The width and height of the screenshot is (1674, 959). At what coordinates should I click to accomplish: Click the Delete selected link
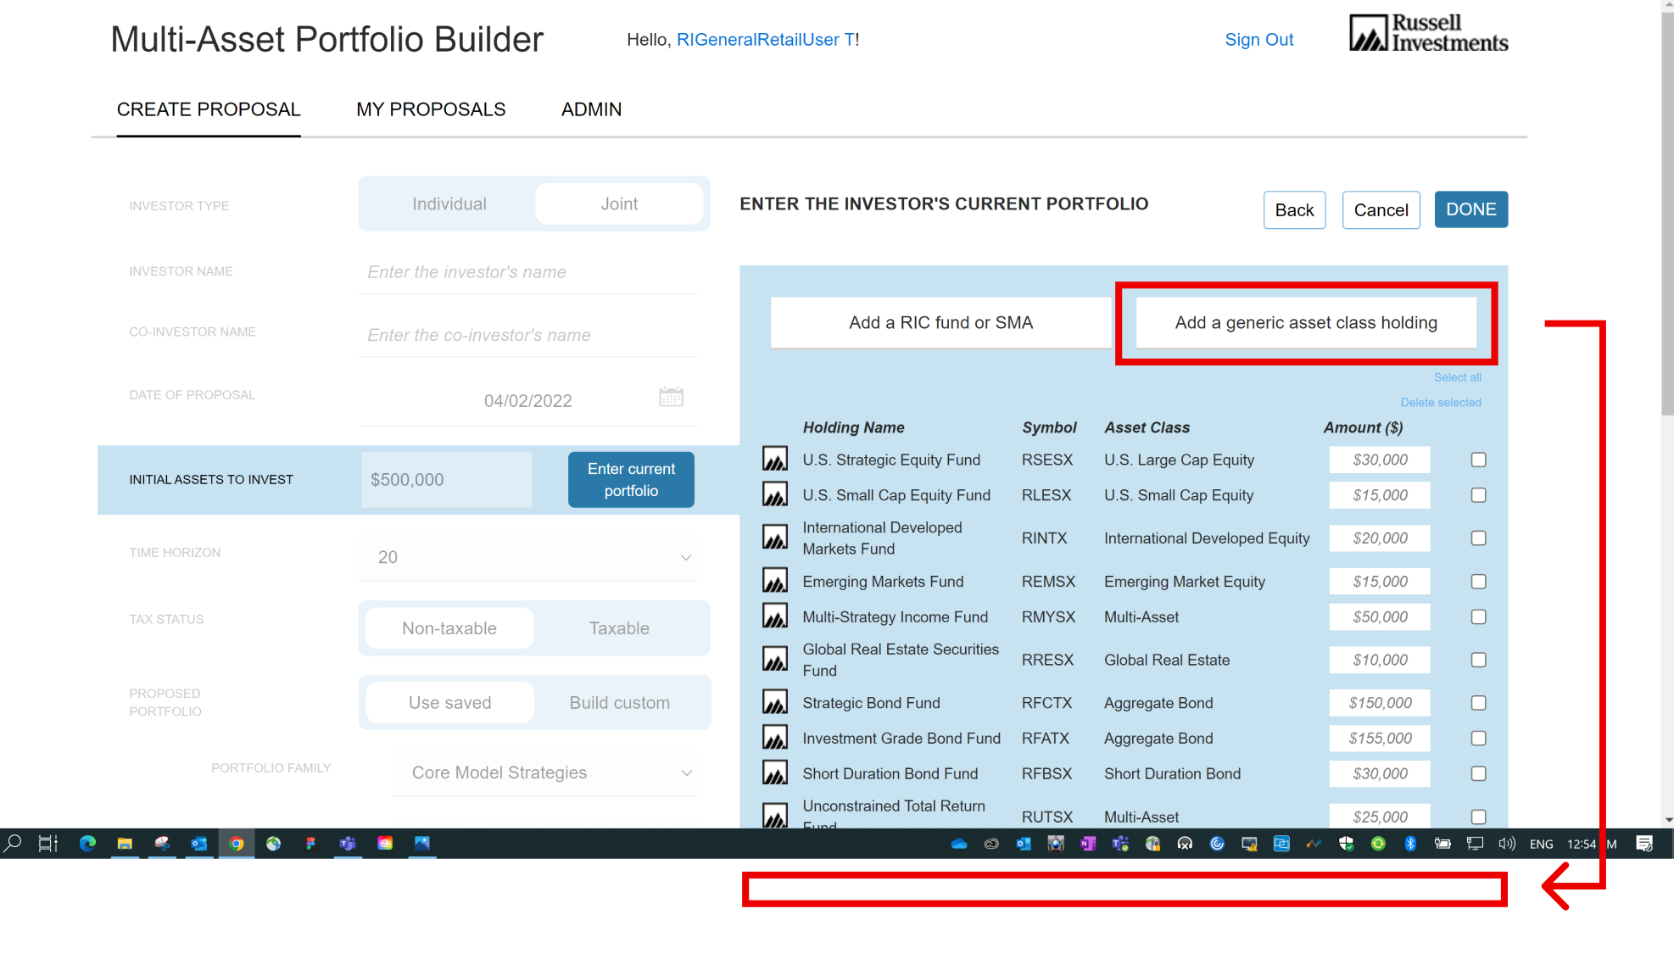pos(1440,403)
